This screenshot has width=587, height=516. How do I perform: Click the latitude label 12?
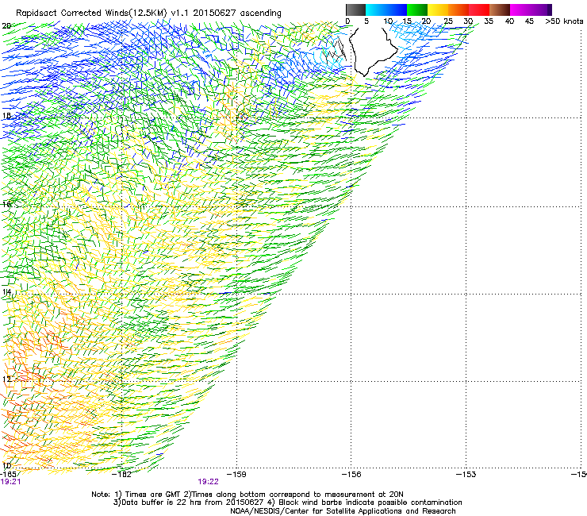(6, 379)
